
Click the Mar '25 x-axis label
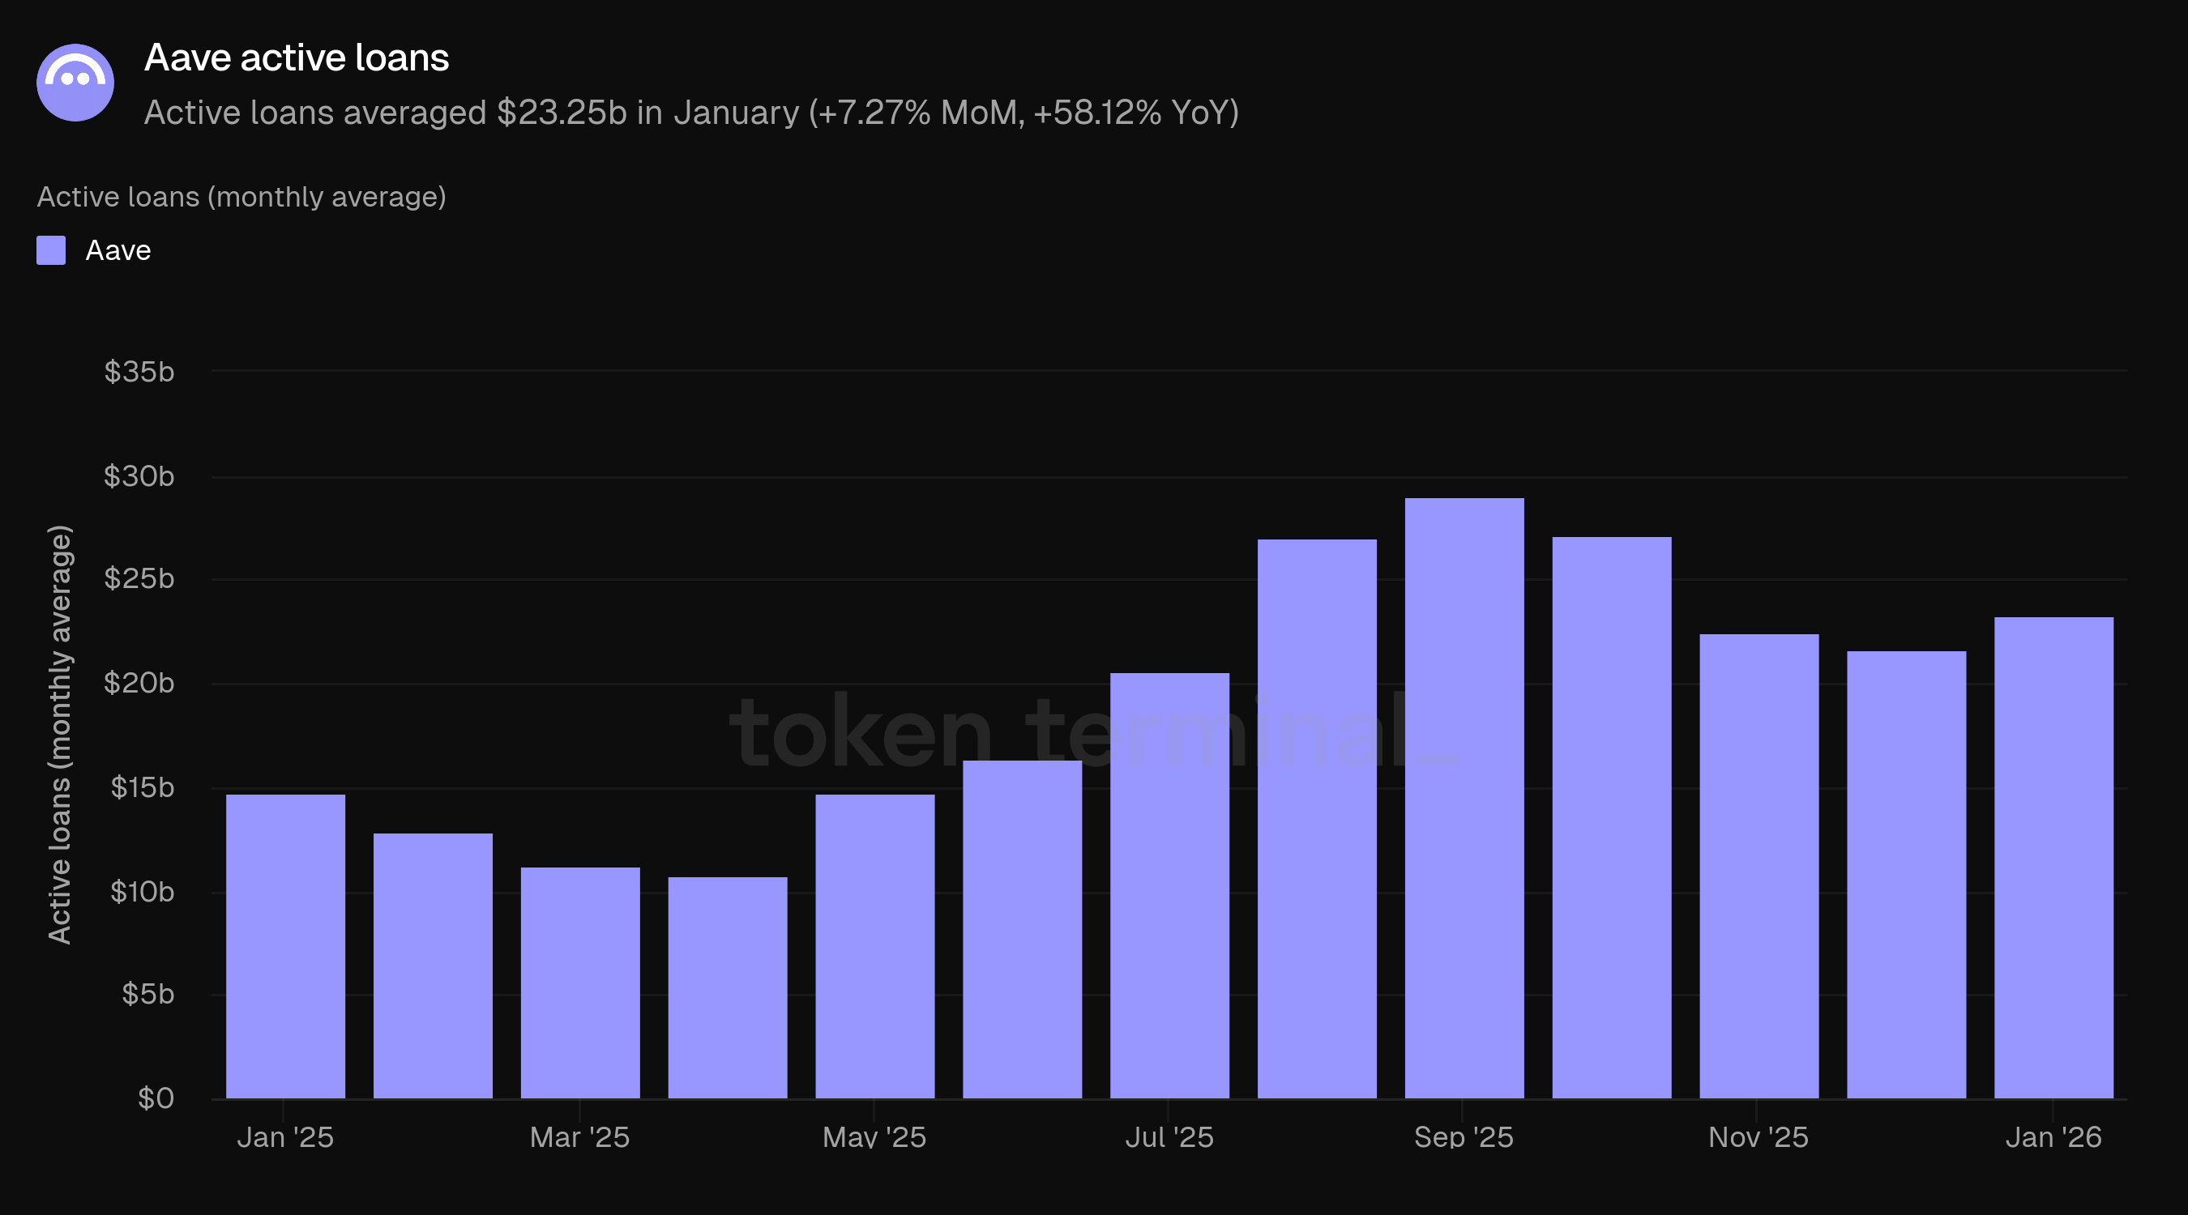[579, 1137]
